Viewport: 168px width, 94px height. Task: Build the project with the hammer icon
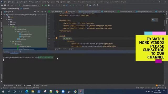pos(19,5)
